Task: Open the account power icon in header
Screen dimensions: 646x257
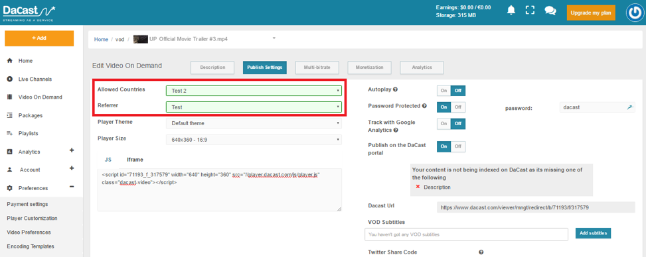Action: (x=635, y=13)
